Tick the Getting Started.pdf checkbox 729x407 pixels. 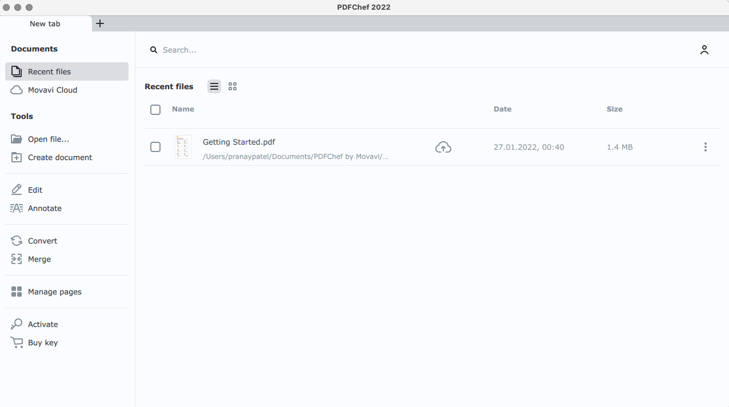pyautogui.click(x=155, y=147)
